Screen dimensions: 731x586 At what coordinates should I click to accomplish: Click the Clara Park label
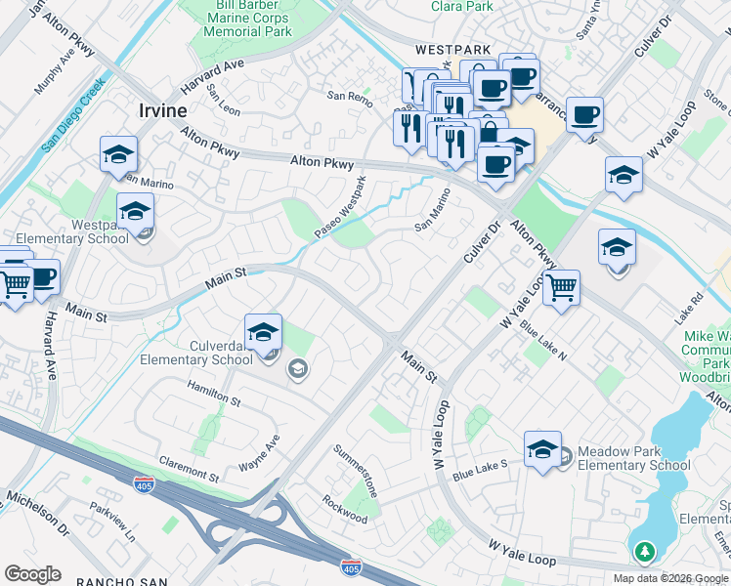click(461, 6)
